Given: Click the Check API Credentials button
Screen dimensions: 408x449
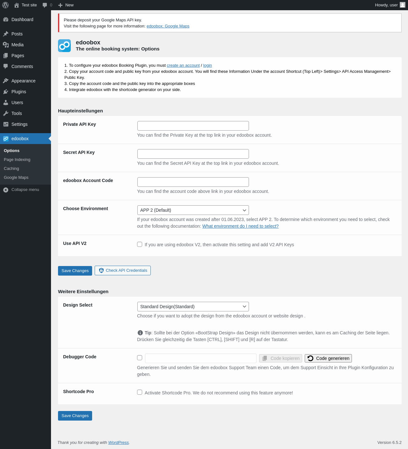Looking at the screenshot, I should (123, 270).
